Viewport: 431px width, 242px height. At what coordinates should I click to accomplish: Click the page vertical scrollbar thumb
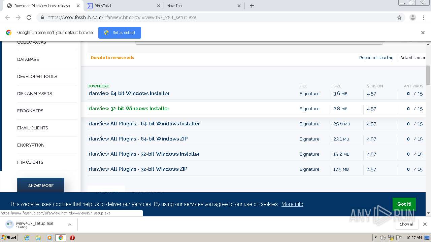pyautogui.click(x=428, y=75)
